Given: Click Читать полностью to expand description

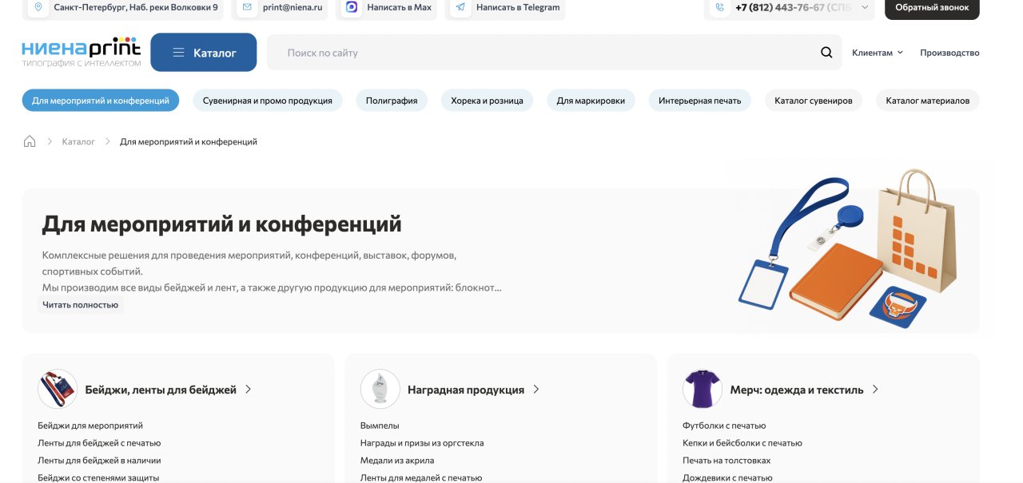Looking at the screenshot, I should pyautogui.click(x=81, y=304).
